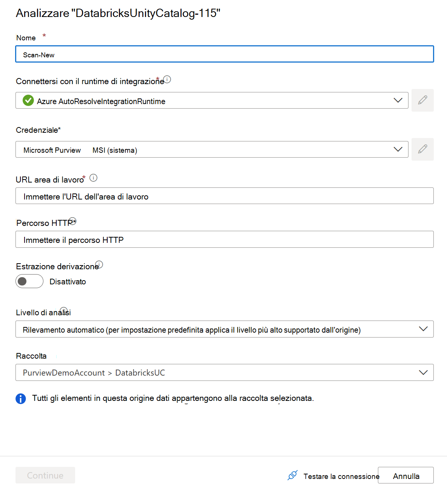Click the info icon next to 'Livello di analisi'
Image resolution: width=447 pixels, height=491 pixels.
click(63, 310)
